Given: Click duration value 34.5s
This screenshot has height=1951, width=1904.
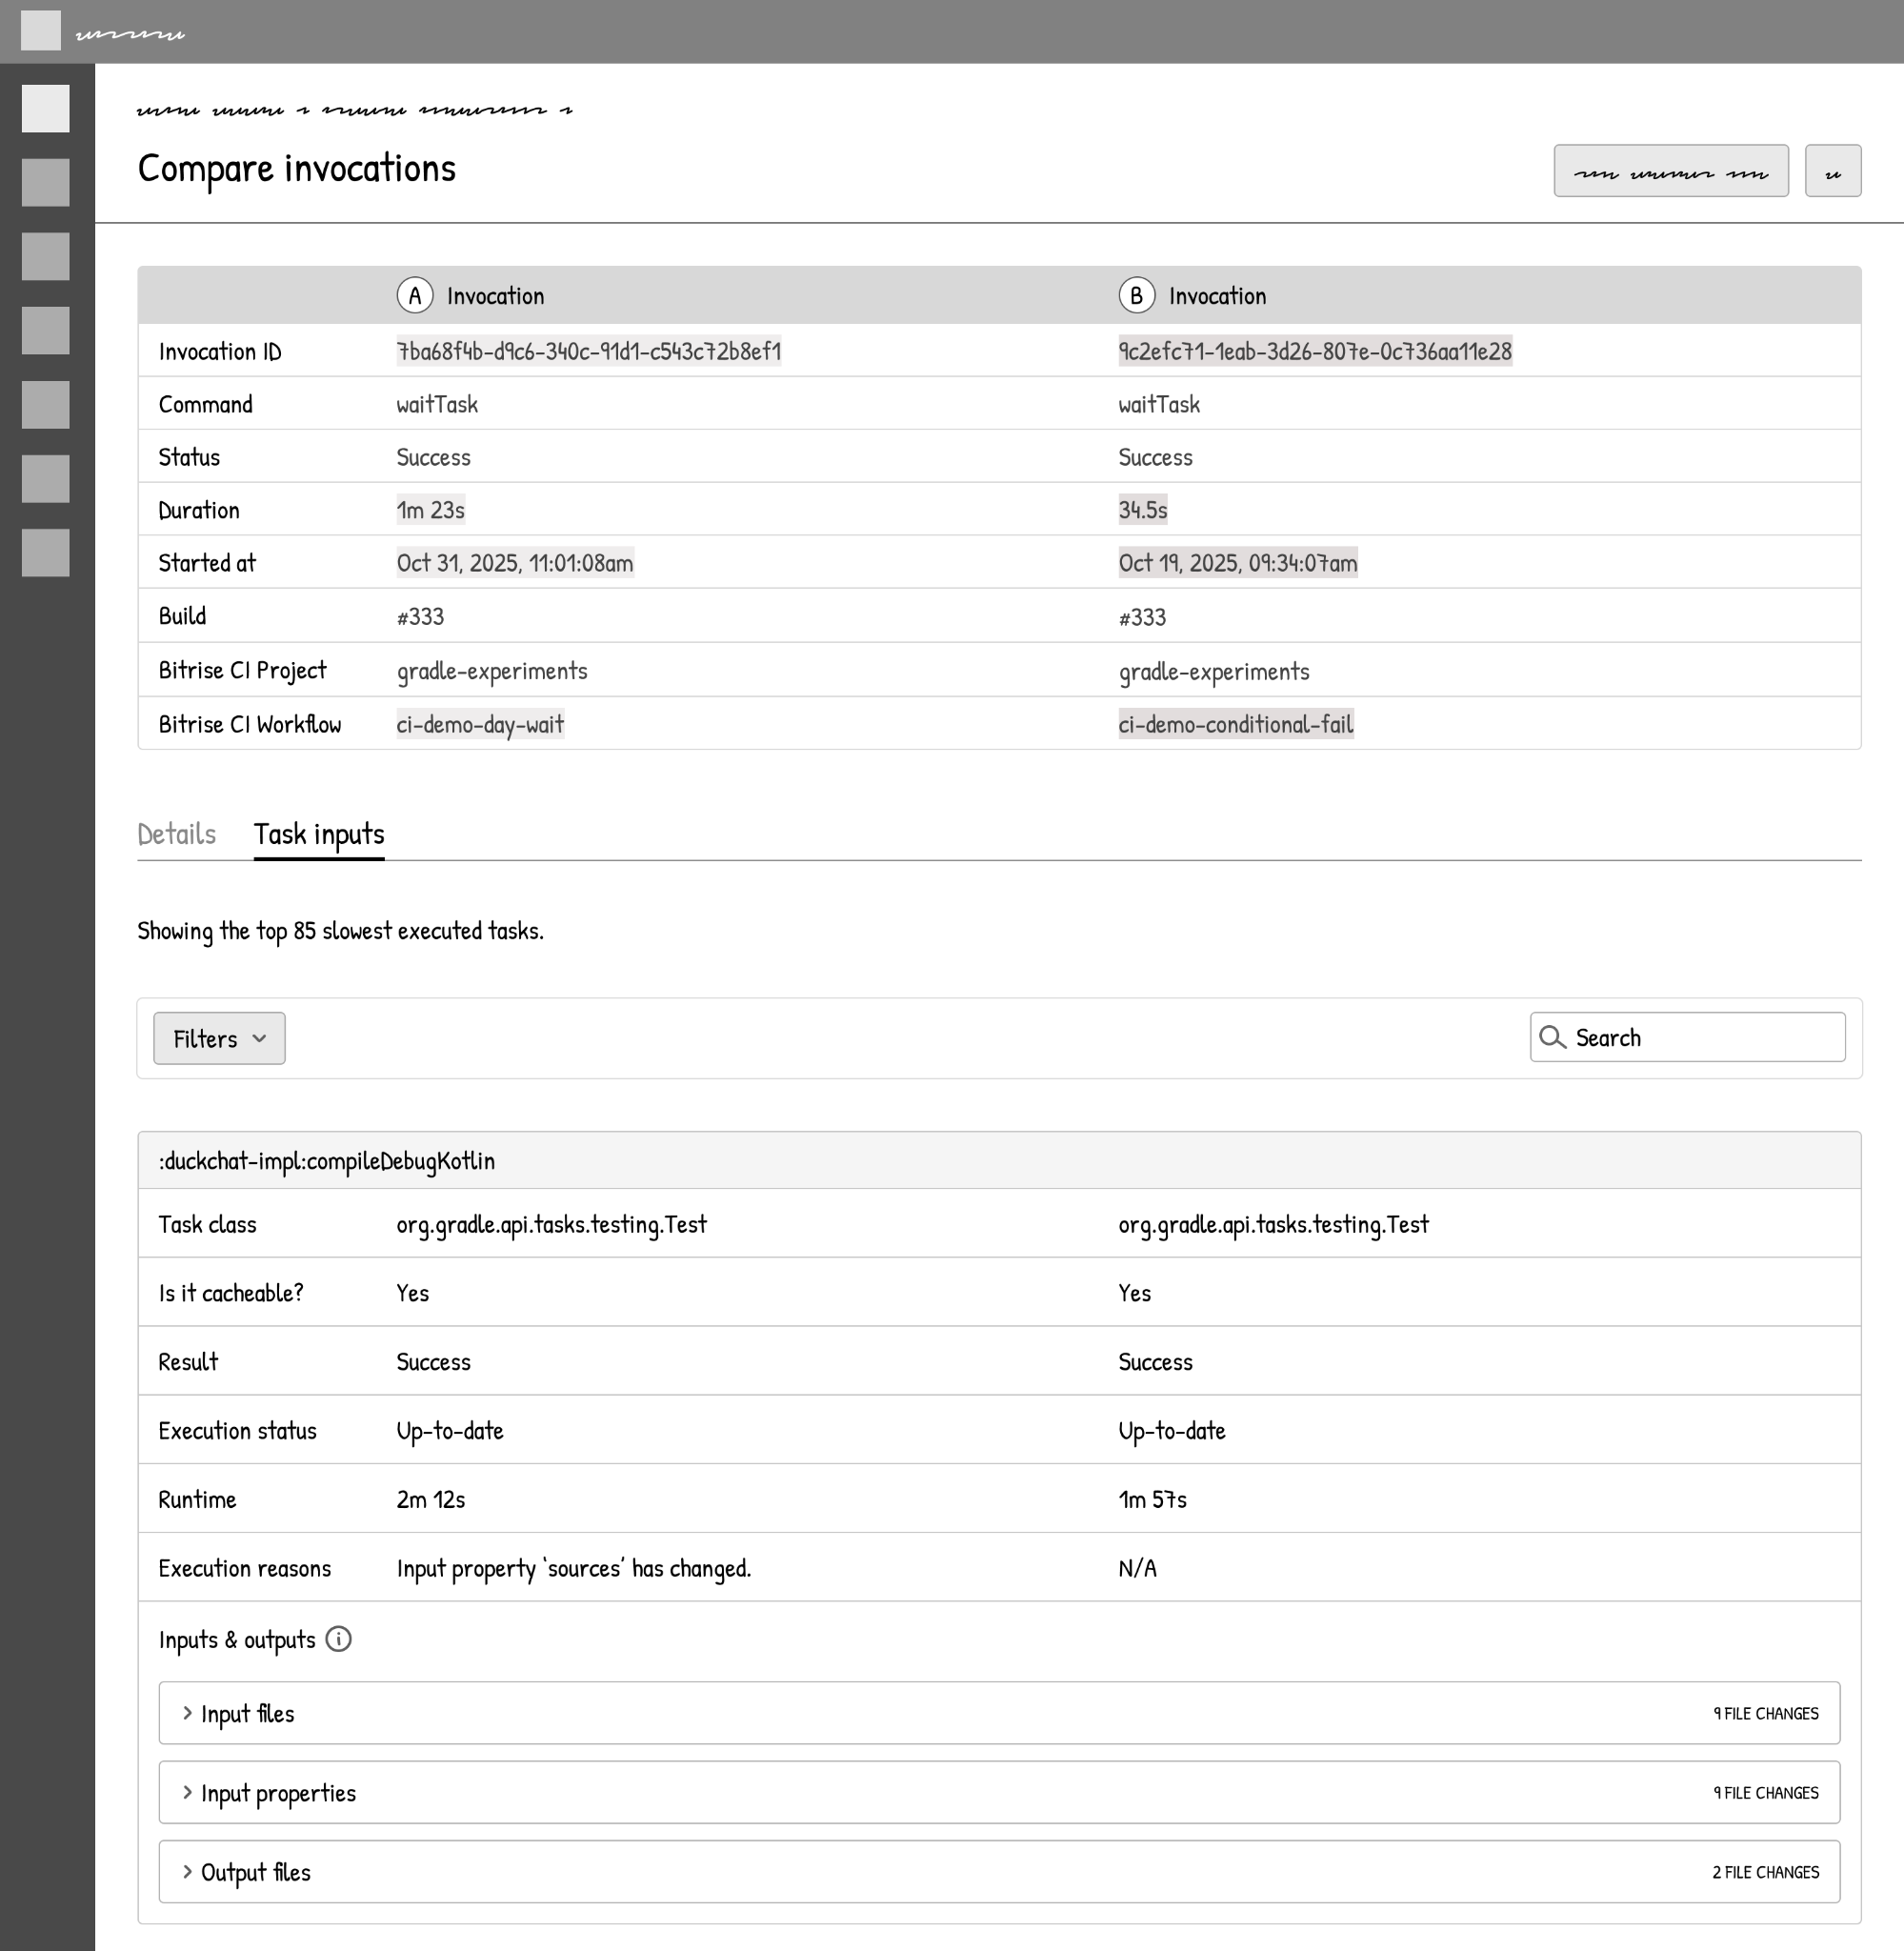Looking at the screenshot, I should [x=1143, y=510].
